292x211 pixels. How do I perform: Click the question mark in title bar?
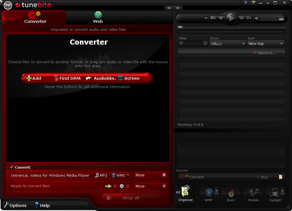pyautogui.click(x=246, y=3)
